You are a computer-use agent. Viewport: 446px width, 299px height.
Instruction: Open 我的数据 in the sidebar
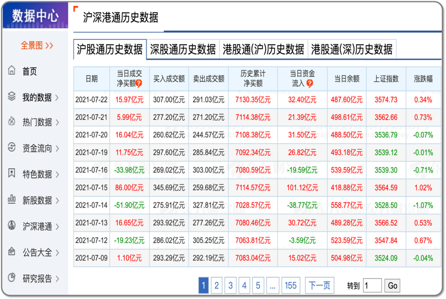pos(37,97)
